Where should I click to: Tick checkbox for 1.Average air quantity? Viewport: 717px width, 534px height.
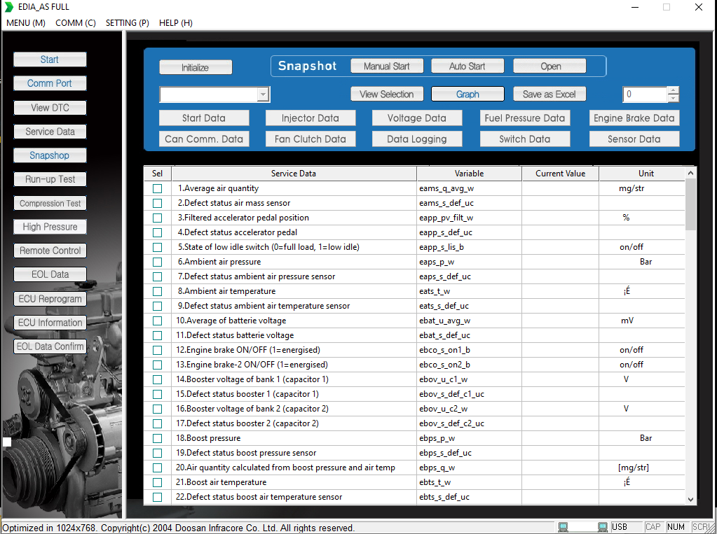157,188
